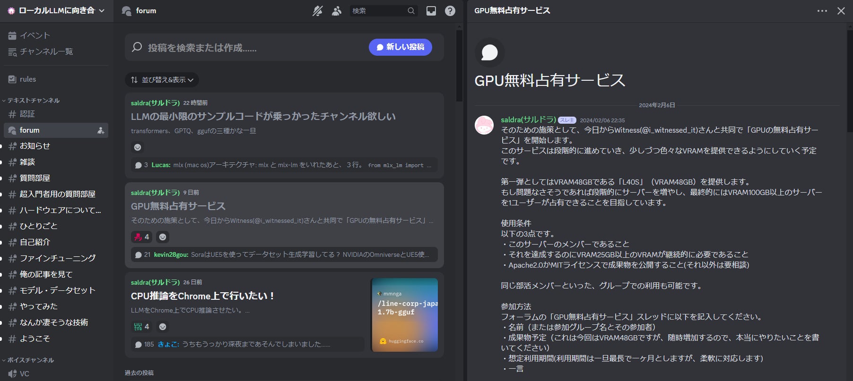Close the GPU無料占有サービス thread panel
The image size is (853, 381).
(841, 11)
